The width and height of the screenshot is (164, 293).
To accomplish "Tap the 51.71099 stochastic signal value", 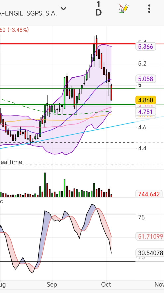I will [151, 237].
